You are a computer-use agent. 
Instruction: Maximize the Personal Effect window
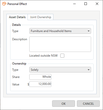click(86, 4)
